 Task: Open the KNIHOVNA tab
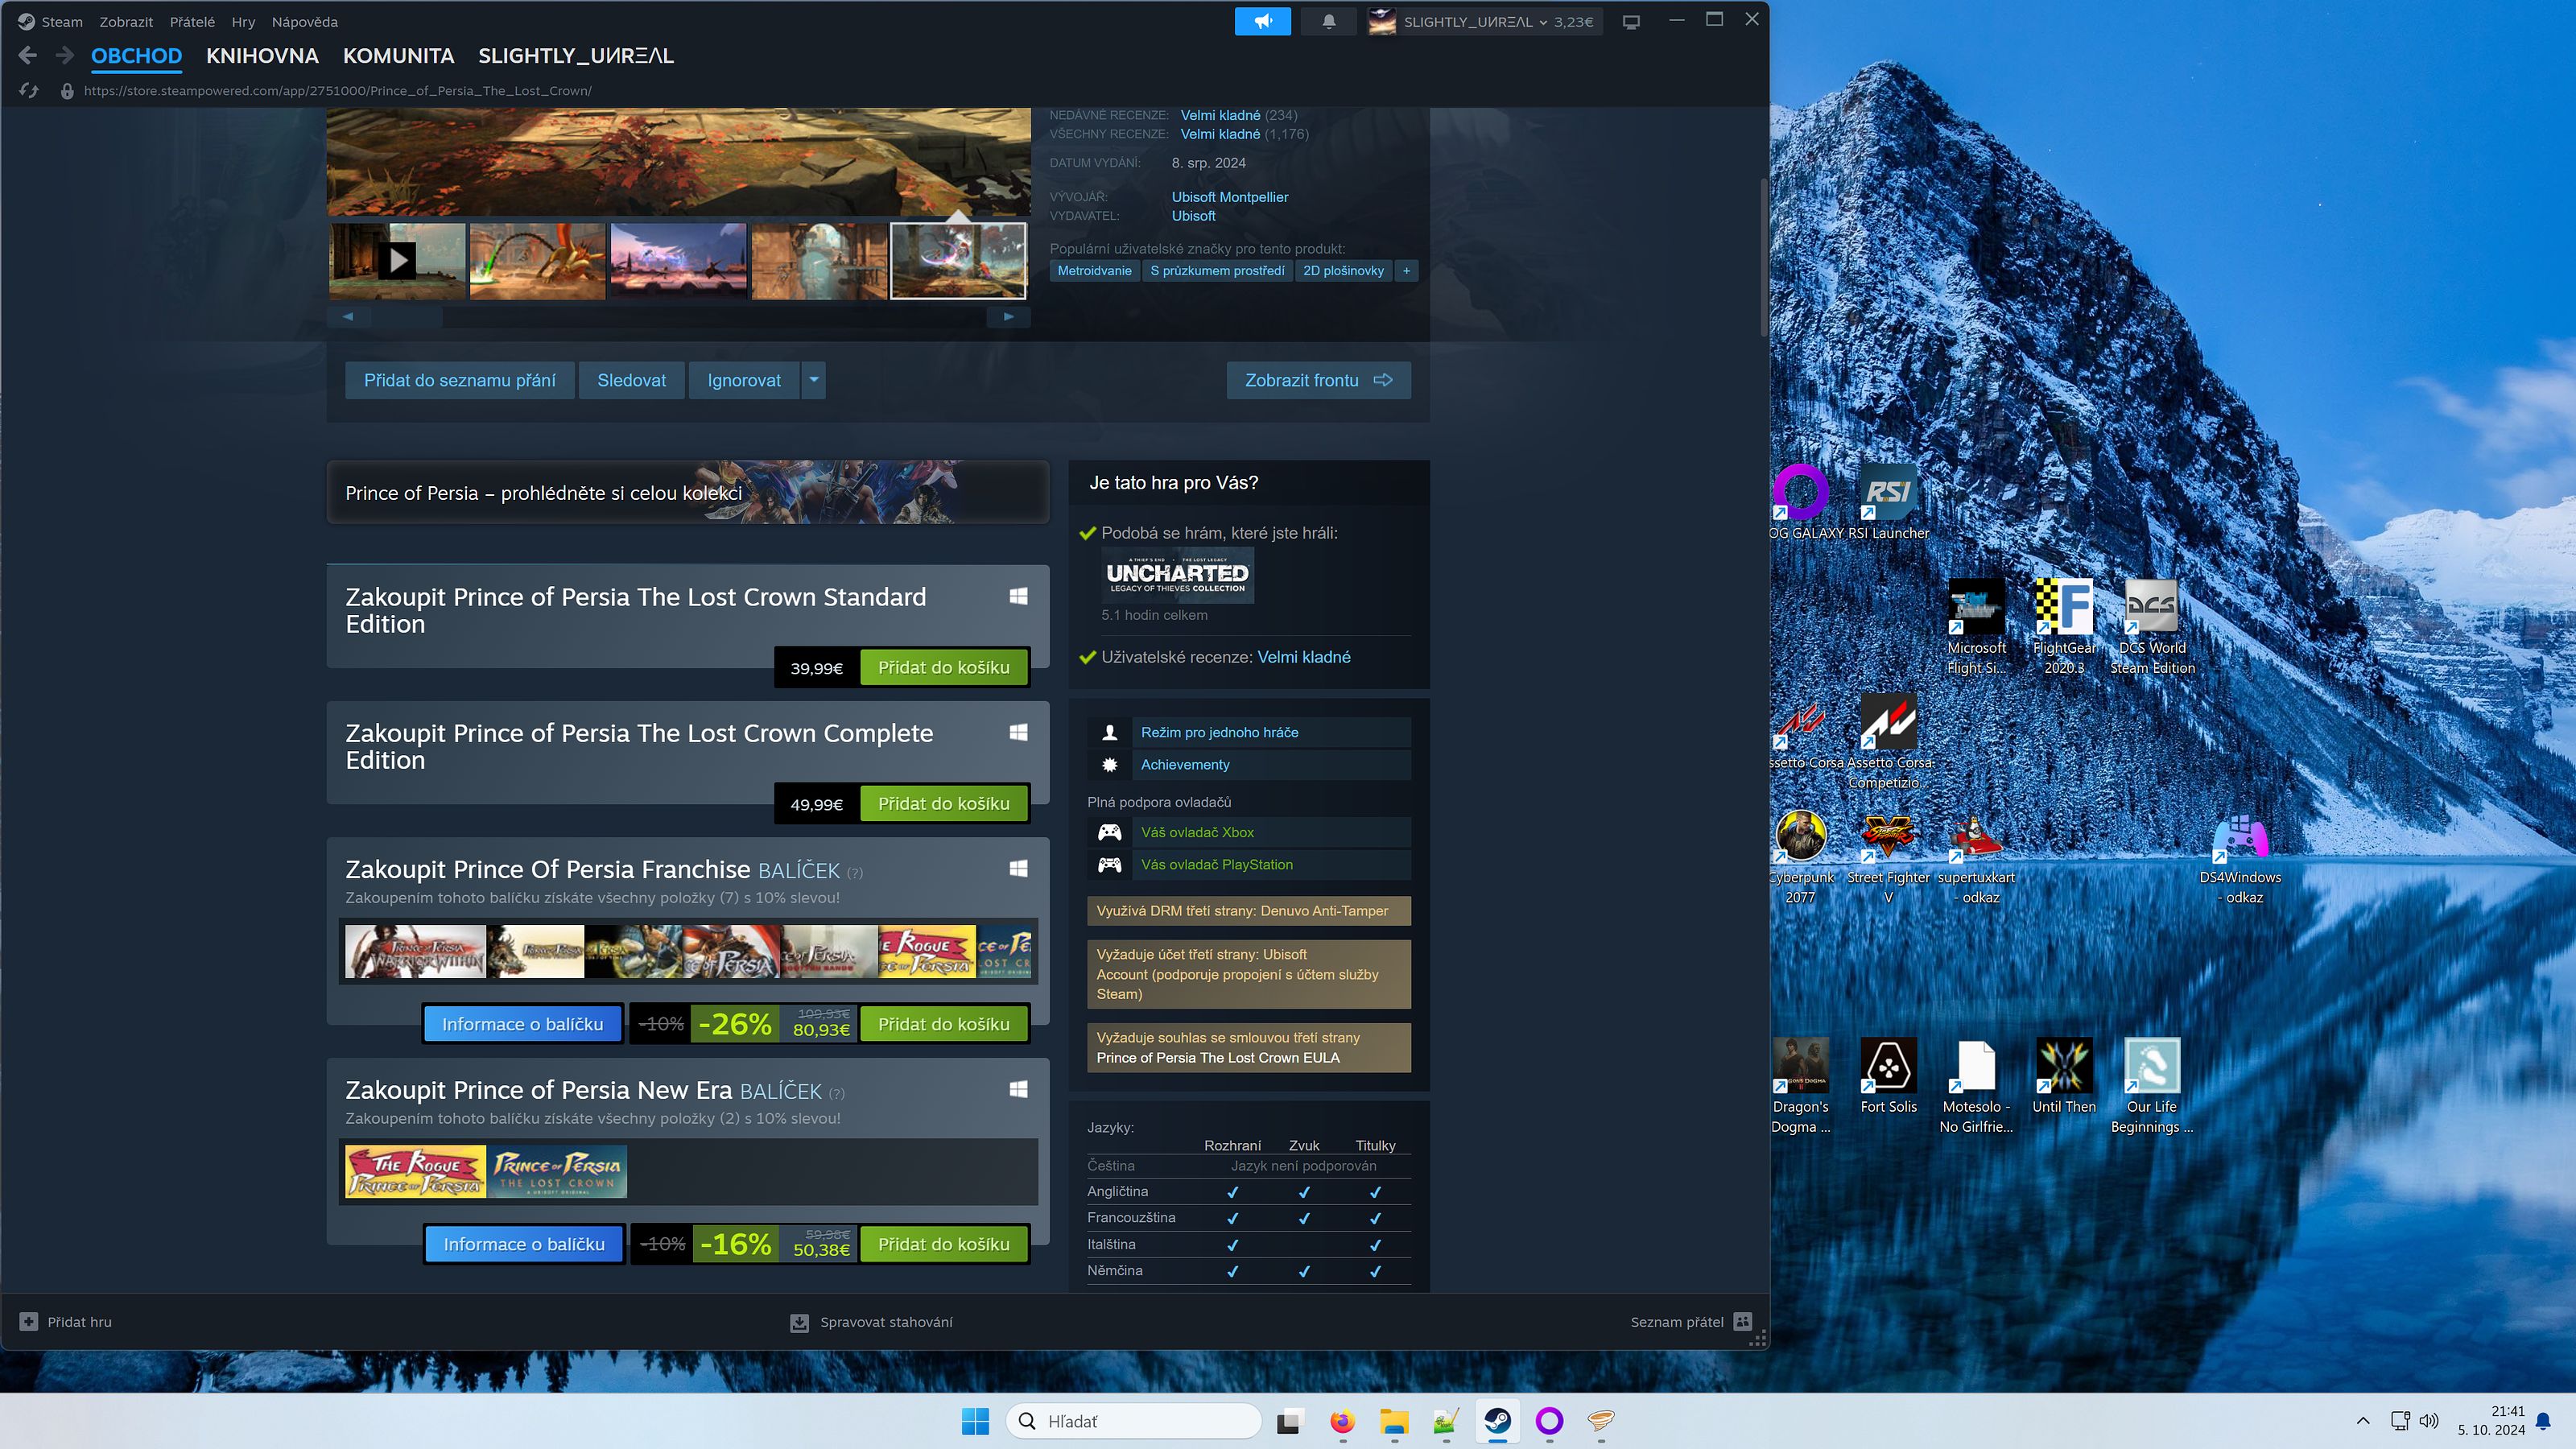pos(262,56)
